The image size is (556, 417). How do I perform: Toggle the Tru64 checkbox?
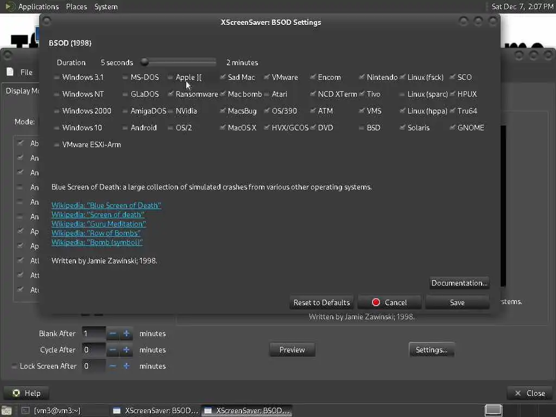tap(452, 111)
